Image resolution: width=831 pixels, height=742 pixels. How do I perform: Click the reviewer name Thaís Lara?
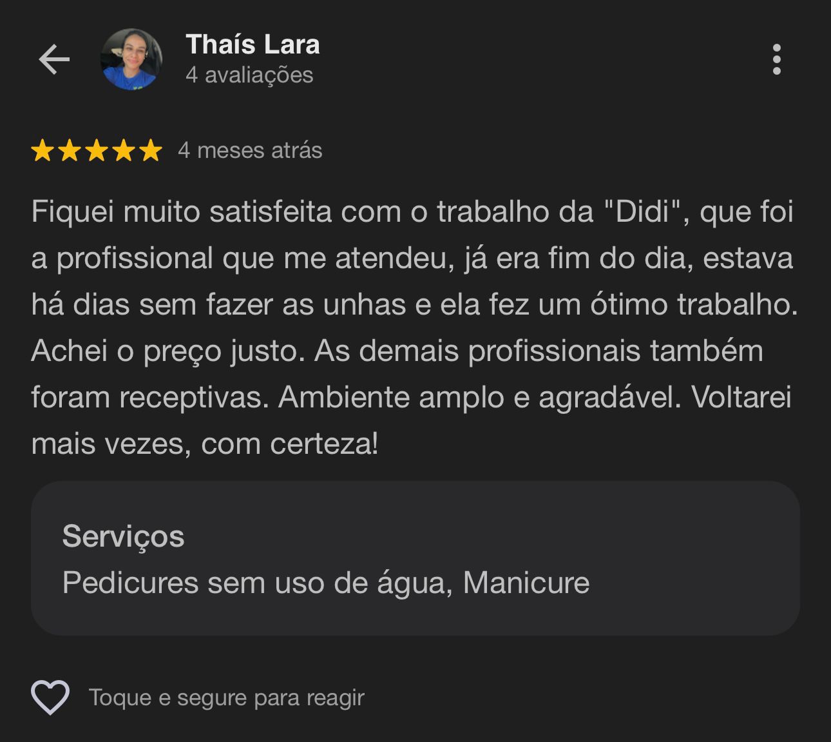(x=253, y=44)
